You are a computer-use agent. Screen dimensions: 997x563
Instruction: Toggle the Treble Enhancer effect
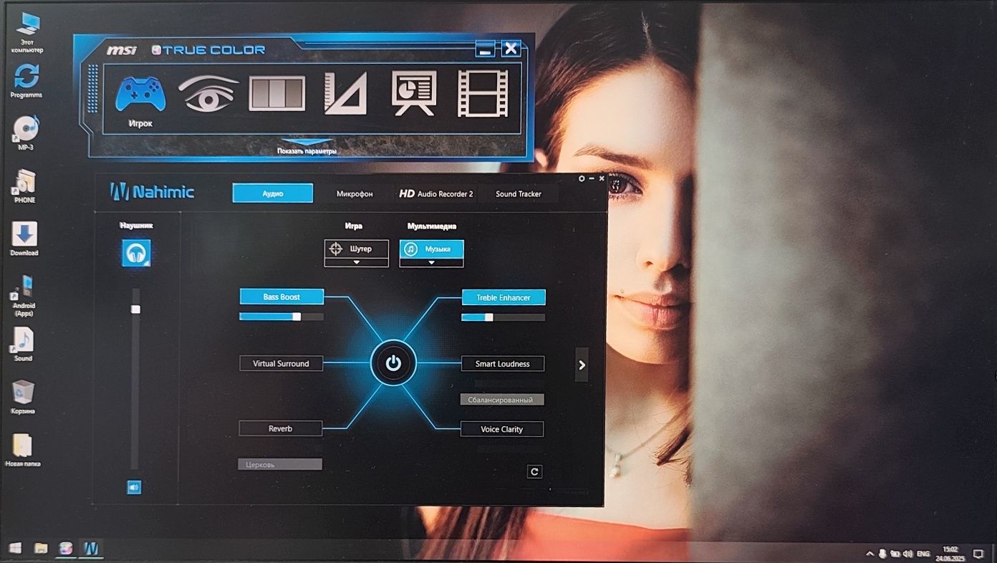(504, 297)
